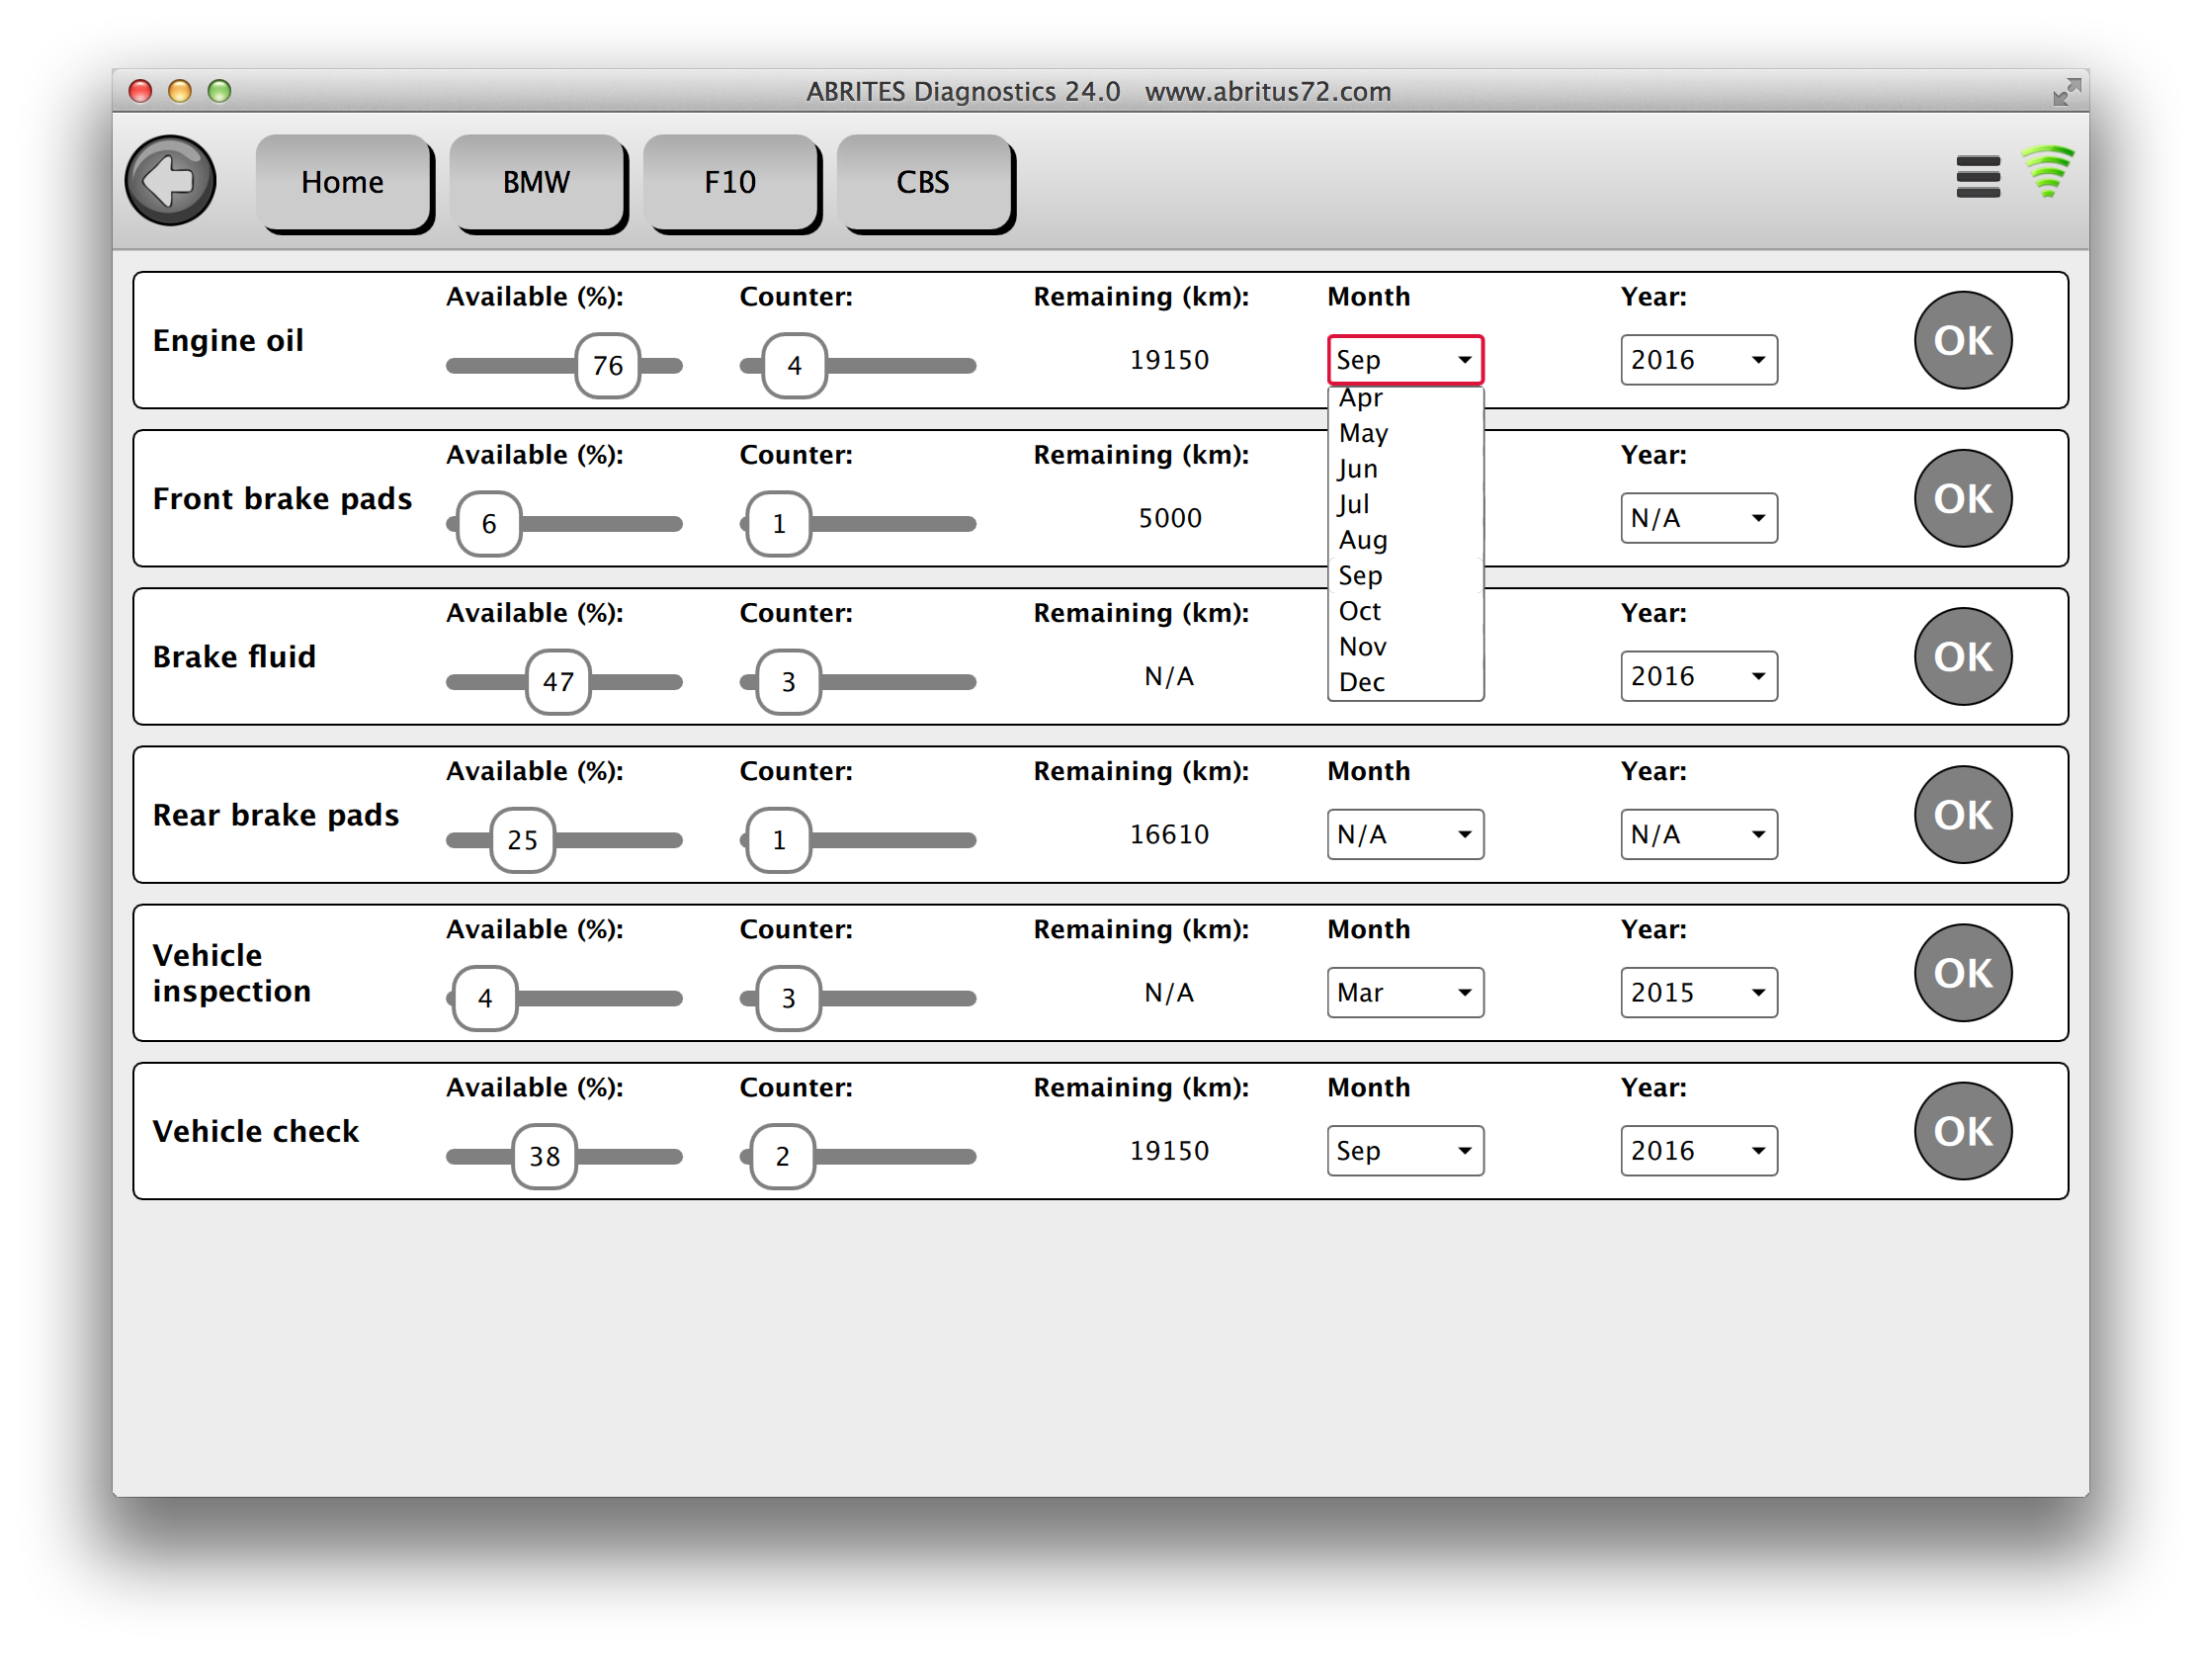This screenshot has width=2202, height=1653.
Task: Toggle fullscreen via title bar arrows icon
Action: (x=2067, y=92)
